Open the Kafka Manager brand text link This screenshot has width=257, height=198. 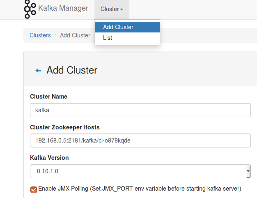coord(63,9)
